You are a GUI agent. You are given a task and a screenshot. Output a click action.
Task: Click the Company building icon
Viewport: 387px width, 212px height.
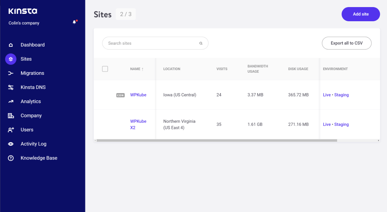11,115
